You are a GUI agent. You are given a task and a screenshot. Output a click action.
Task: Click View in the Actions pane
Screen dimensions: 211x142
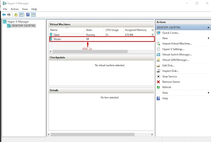165,93
